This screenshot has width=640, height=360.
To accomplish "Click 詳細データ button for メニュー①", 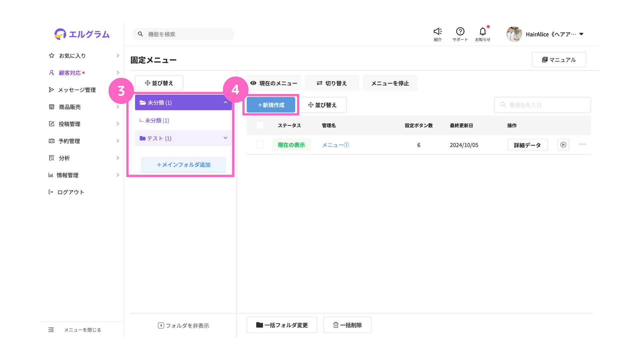I will tap(527, 145).
